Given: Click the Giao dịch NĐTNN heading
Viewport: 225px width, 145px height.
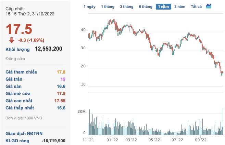Looking at the screenshot, I should [24, 133].
